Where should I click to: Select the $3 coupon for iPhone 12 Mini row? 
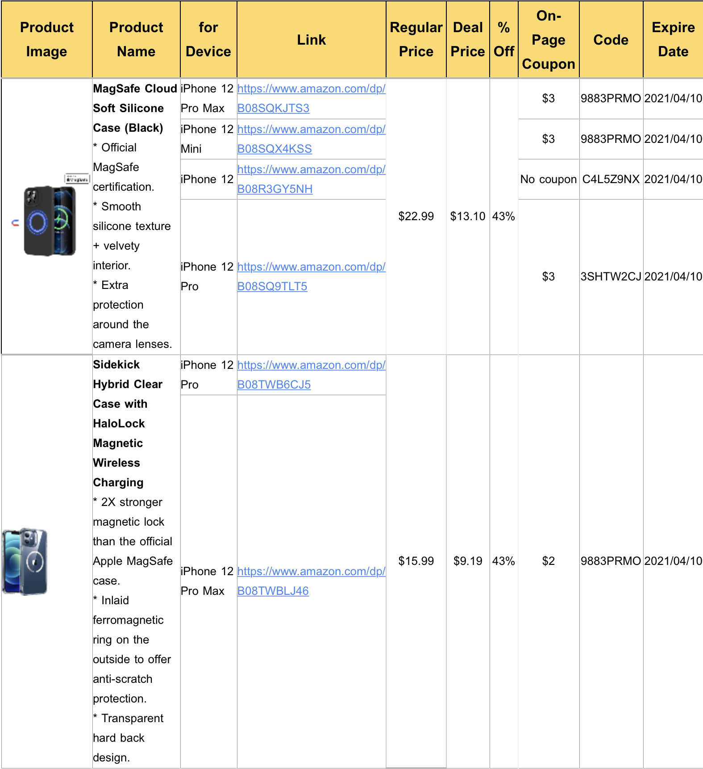point(549,139)
